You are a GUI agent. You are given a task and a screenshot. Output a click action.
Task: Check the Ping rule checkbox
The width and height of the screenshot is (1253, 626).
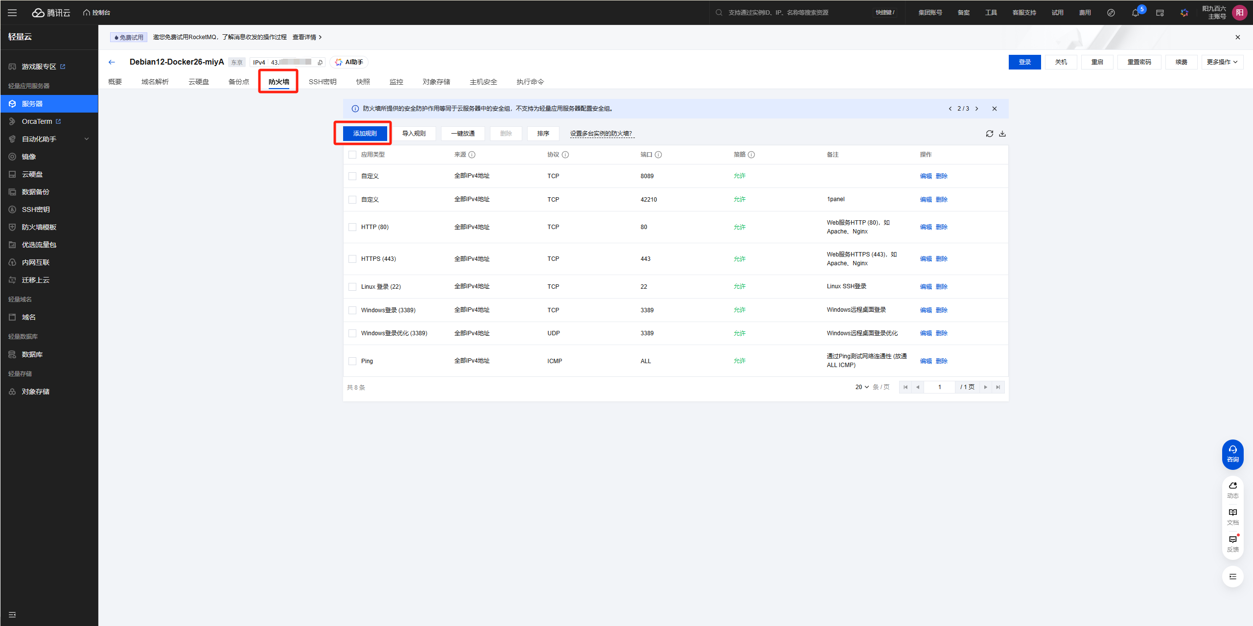352,361
